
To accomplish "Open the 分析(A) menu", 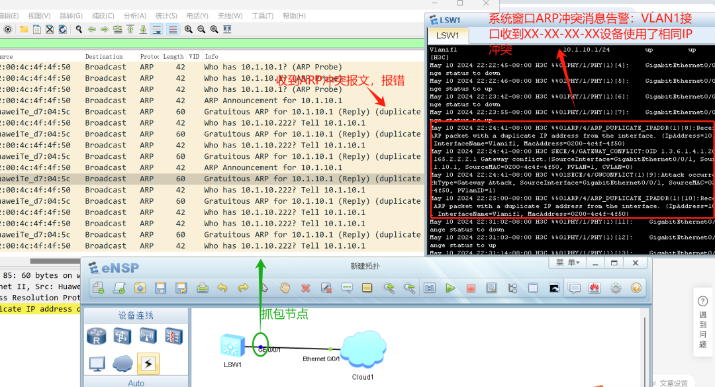I will 135,16.
